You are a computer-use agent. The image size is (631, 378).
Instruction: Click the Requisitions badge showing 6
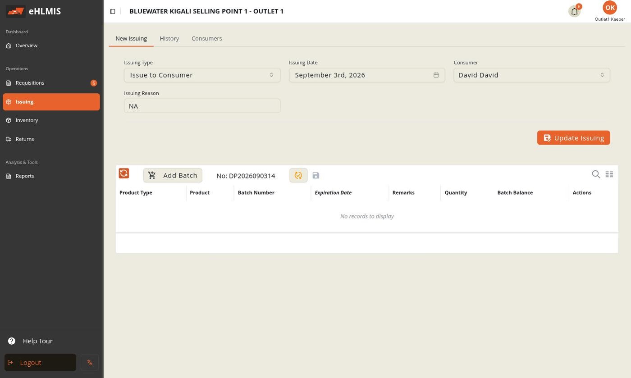pos(94,83)
